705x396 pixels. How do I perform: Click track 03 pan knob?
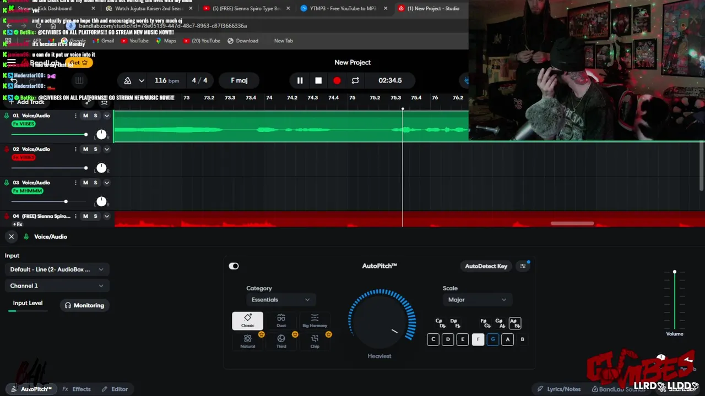pyautogui.click(x=101, y=202)
